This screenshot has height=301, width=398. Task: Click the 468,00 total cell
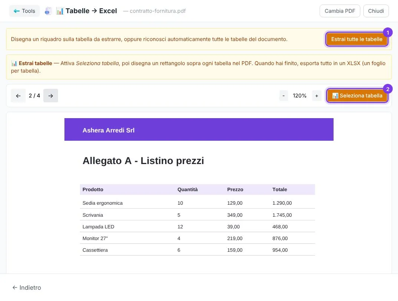(x=280, y=227)
